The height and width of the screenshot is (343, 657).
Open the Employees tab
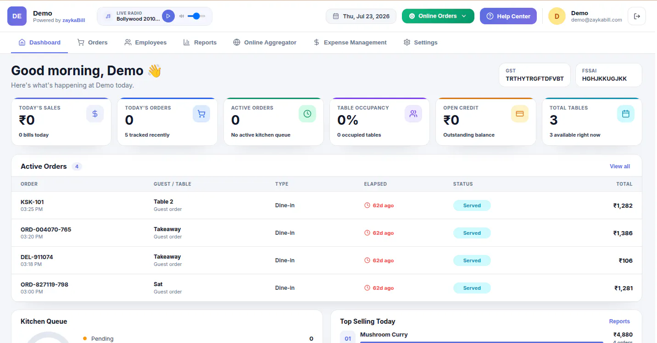point(145,42)
